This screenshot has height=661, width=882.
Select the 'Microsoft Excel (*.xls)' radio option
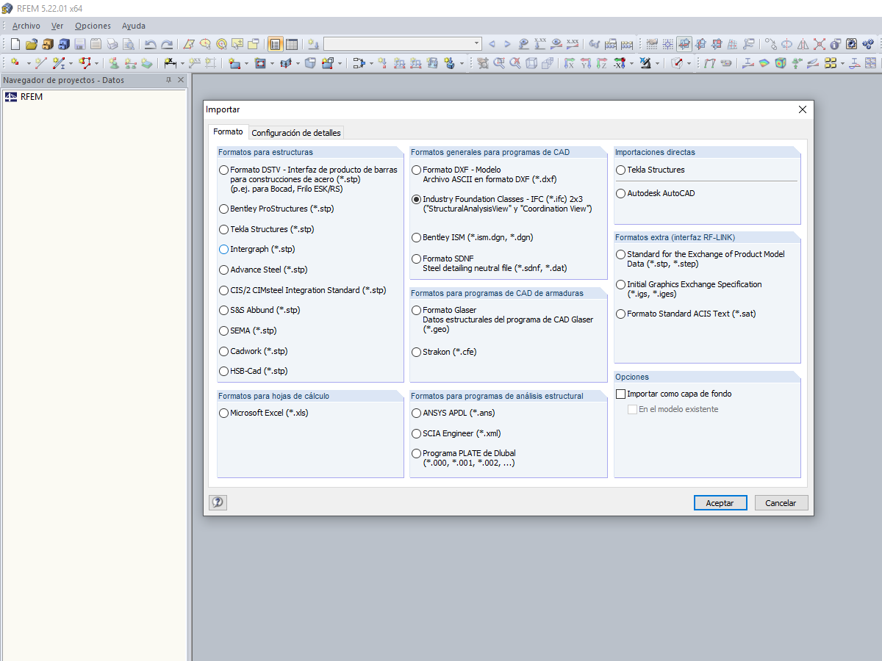click(x=223, y=413)
